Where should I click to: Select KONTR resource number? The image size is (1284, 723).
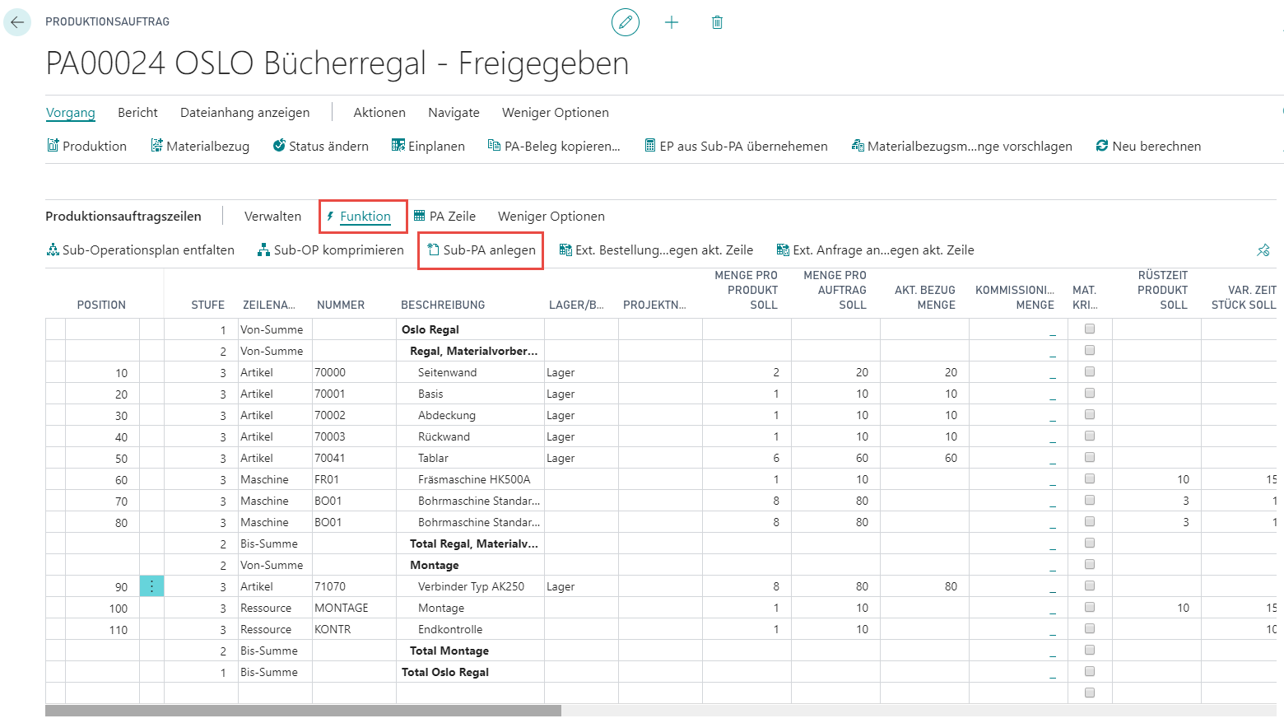[x=354, y=629]
